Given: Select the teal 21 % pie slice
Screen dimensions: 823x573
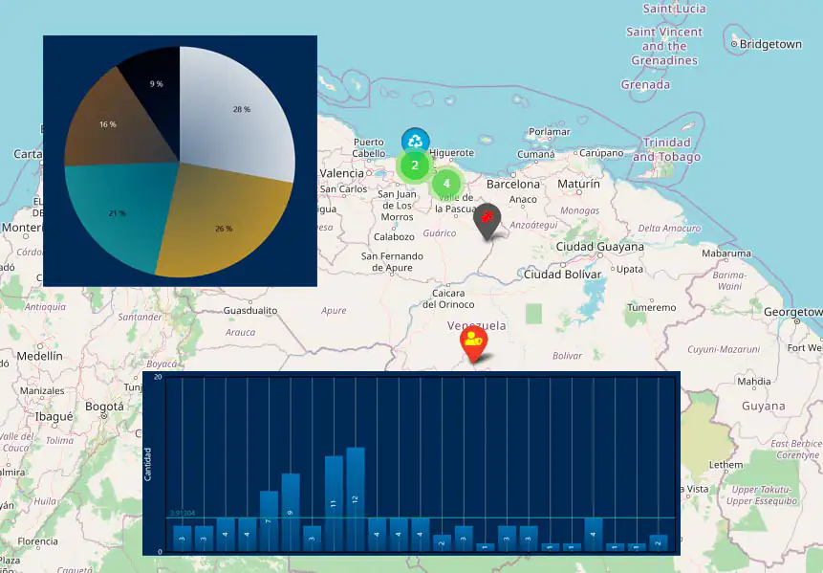Looking at the screenshot, I should 118,213.
